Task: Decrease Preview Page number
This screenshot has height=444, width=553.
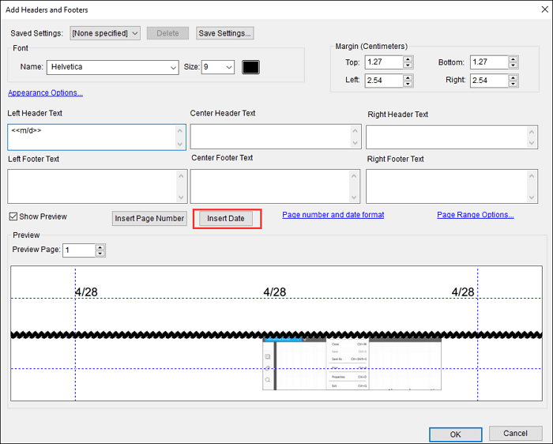Action: click(100, 254)
